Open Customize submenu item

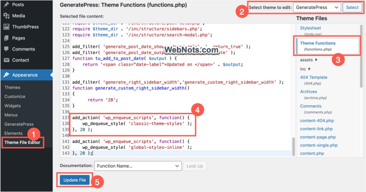(15, 97)
